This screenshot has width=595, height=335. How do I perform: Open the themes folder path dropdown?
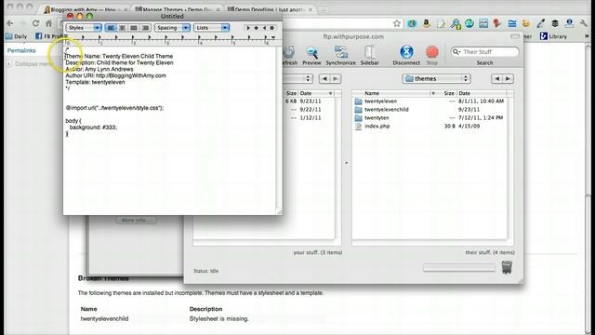point(436,78)
